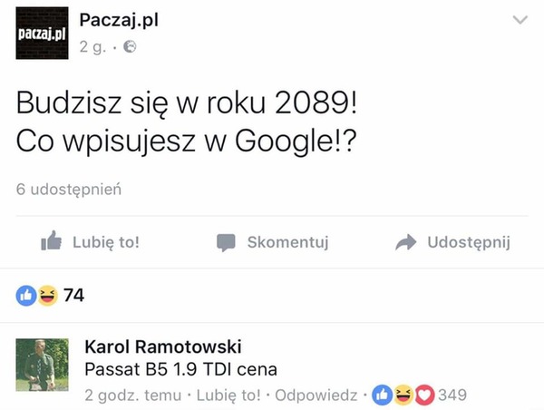Open the Paczaj.pl page name link
Screen dimensions: 544x410
[x=119, y=20]
